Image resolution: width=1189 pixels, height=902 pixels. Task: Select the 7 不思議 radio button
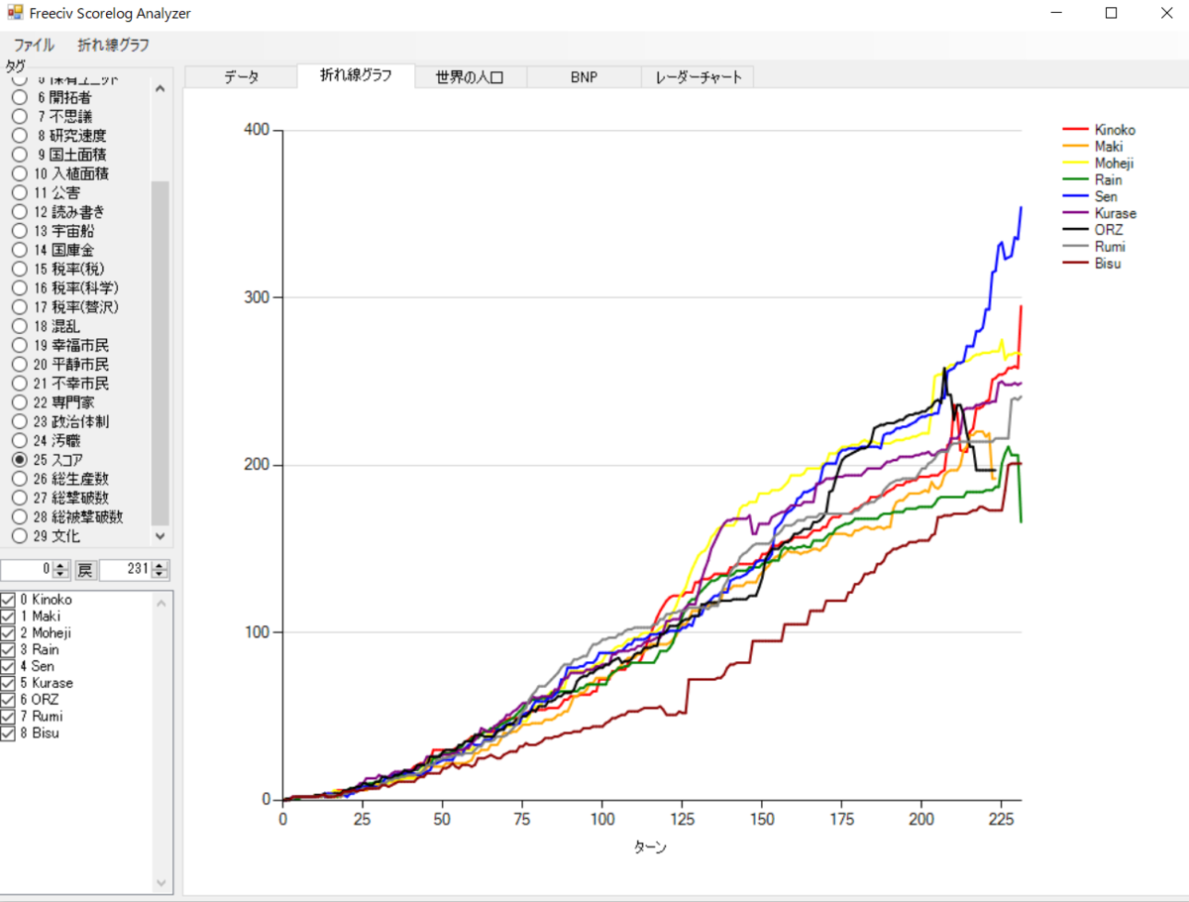19,116
